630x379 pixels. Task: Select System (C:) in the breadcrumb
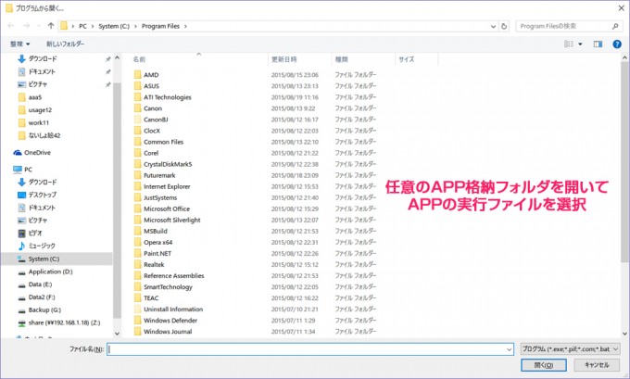(x=114, y=26)
